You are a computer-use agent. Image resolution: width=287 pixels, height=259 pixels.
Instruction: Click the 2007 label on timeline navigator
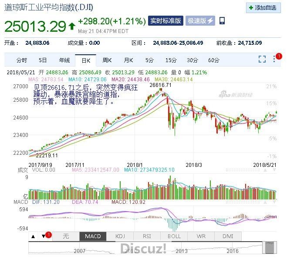pyautogui.click(x=80, y=251)
